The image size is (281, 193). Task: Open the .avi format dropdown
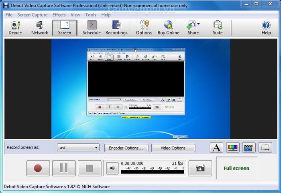[x=78, y=148]
